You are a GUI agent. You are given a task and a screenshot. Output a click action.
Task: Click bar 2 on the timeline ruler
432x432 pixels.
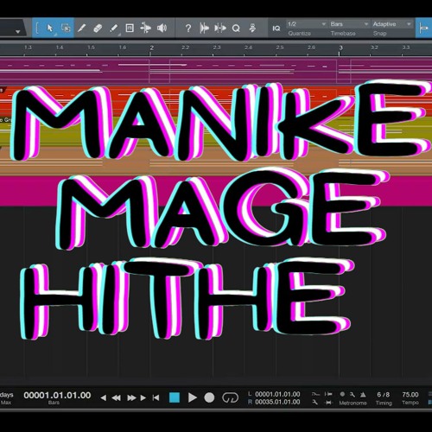[152, 48]
